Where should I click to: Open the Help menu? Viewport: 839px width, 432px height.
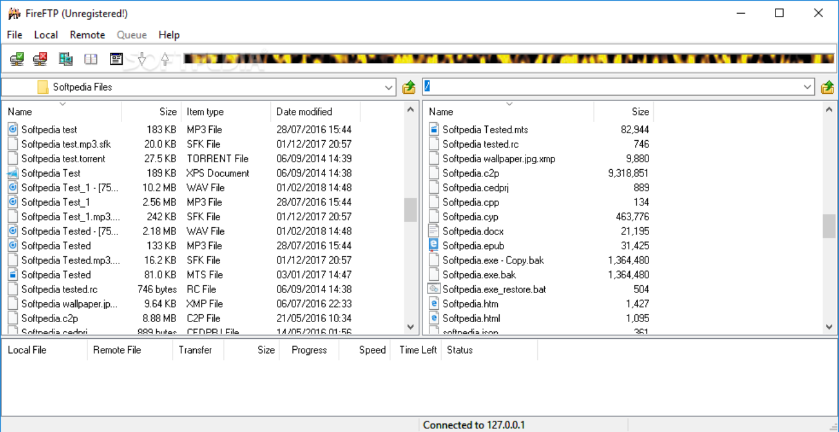pos(168,35)
